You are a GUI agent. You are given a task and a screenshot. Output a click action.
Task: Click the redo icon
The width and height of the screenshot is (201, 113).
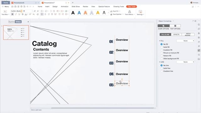pyautogui.click(x=30, y=7)
